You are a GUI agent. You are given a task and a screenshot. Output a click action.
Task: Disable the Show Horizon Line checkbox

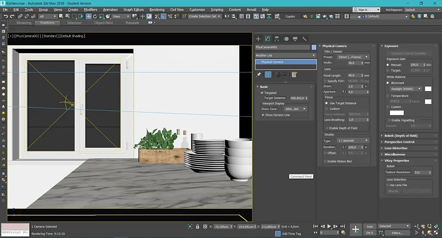tap(263, 115)
